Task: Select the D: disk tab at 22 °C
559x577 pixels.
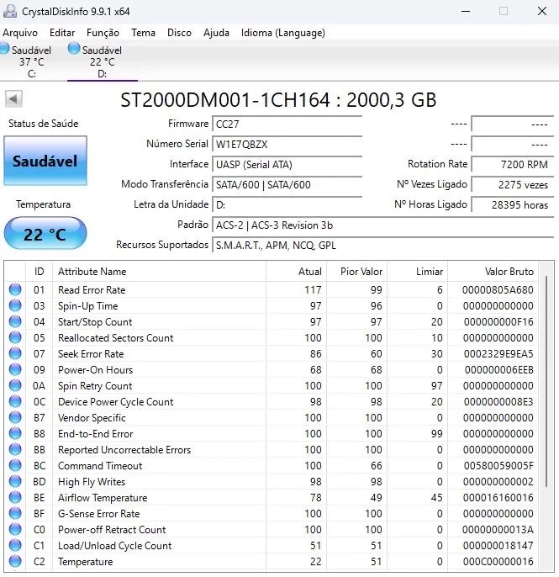Action: pyautogui.click(x=103, y=61)
